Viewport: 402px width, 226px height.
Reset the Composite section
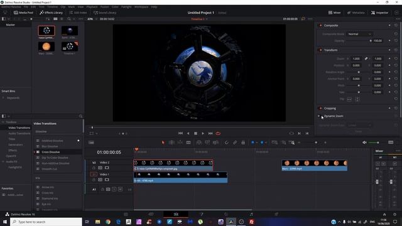pyautogui.click(x=396, y=25)
